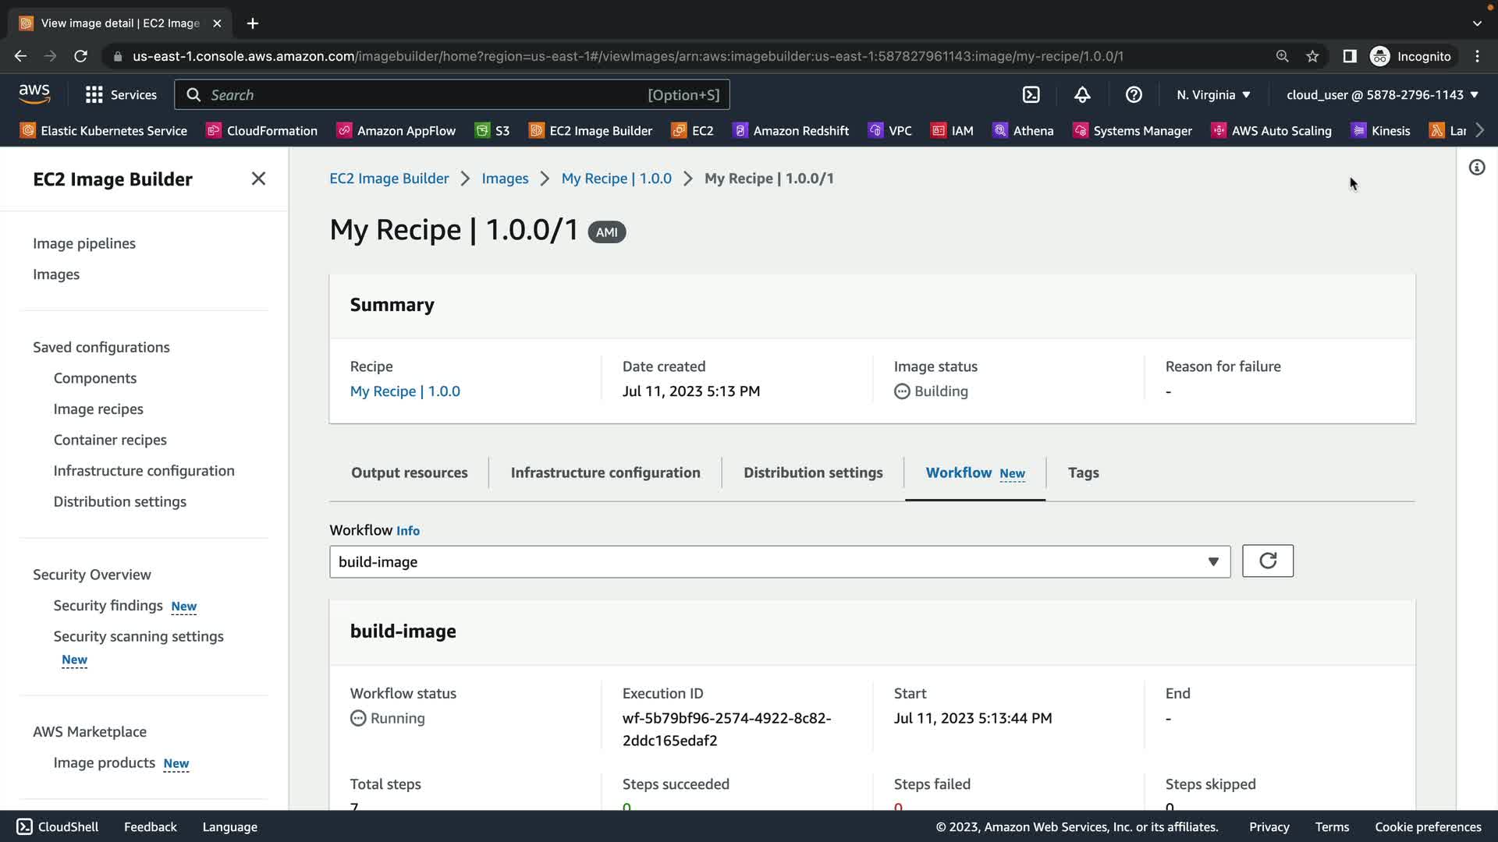1498x842 pixels.
Task: Switch to the Output resources tab
Action: 409,472
